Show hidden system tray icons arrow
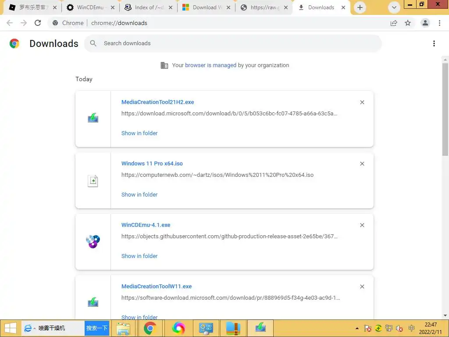Image resolution: width=449 pixels, height=337 pixels. pos(357,328)
